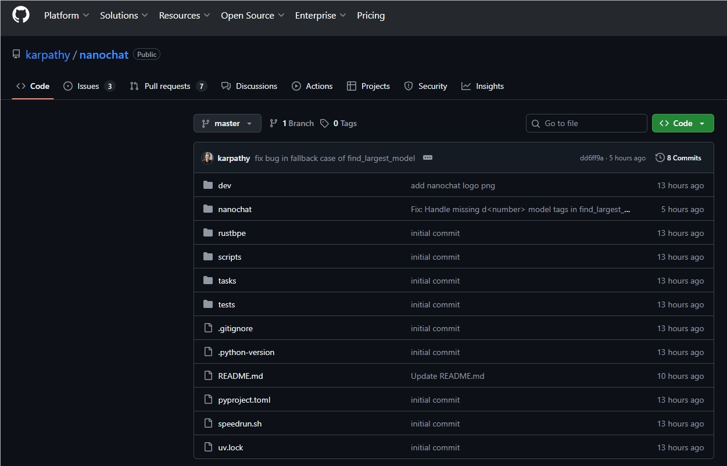This screenshot has height=466, width=727.
Task: Open the speedrun.sh file
Action: pyautogui.click(x=240, y=424)
